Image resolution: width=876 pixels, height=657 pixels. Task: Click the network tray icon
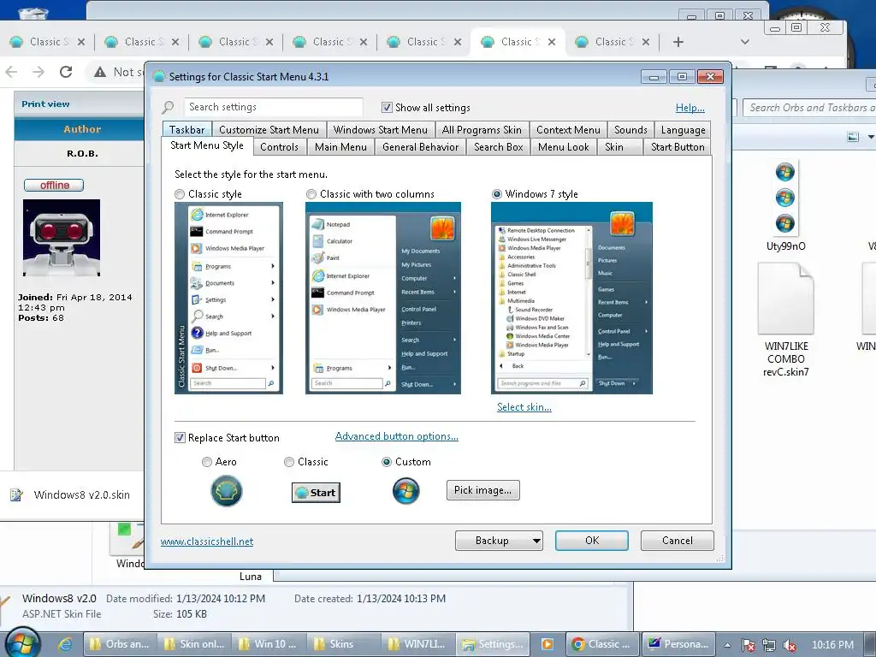769,645
